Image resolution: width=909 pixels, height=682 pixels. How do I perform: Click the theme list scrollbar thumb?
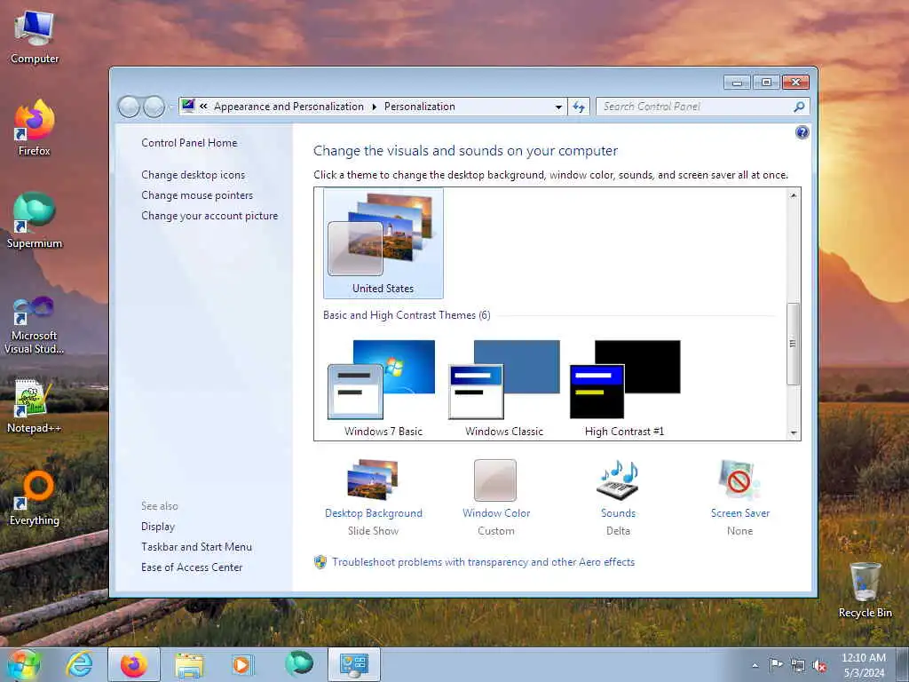(793, 344)
